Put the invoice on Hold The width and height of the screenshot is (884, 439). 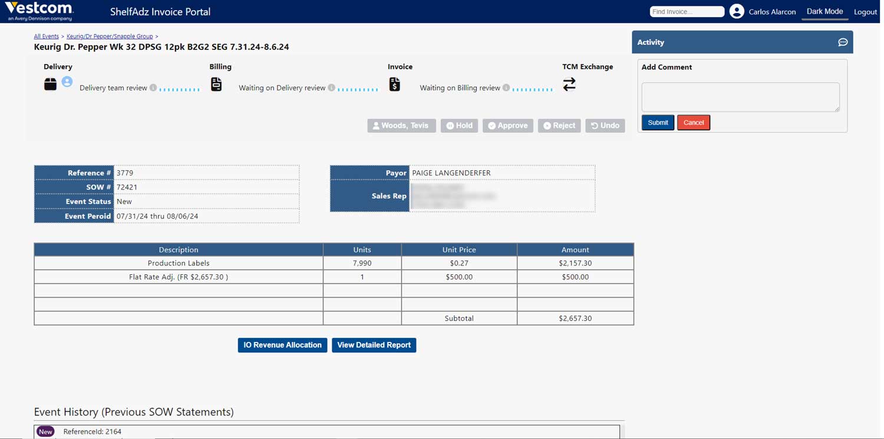point(459,125)
